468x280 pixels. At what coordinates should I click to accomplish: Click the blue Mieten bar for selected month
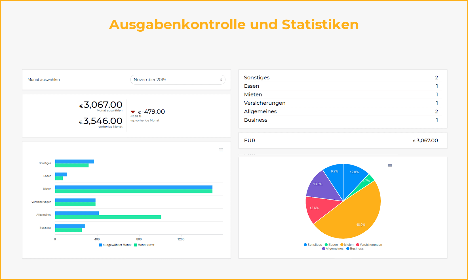pyautogui.click(x=134, y=187)
